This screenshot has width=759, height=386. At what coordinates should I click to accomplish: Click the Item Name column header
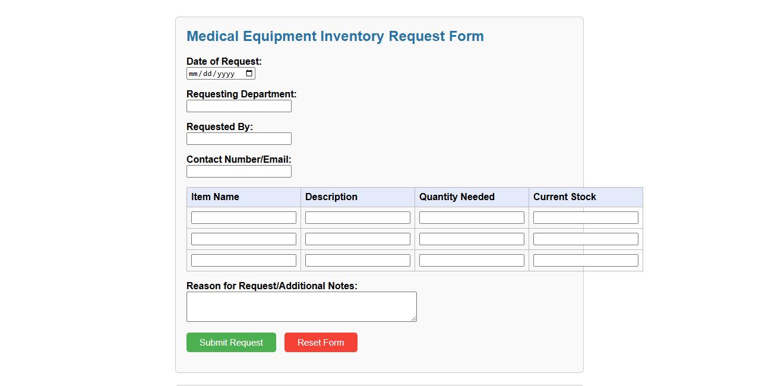(214, 197)
